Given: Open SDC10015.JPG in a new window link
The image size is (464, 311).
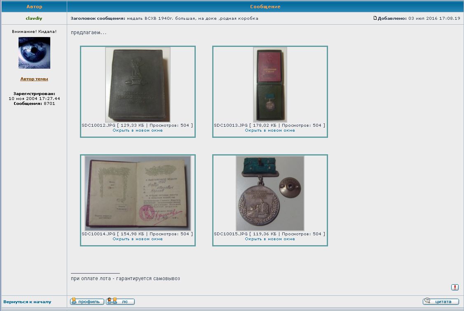Looking at the screenshot, I should coord(270,239).
